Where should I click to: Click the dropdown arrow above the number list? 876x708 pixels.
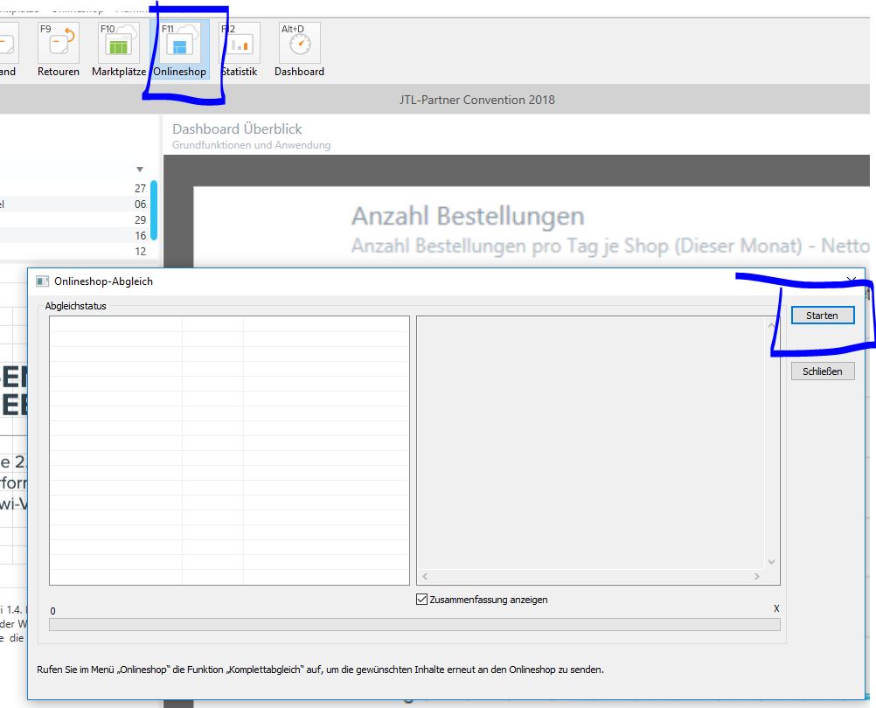tap(140, 170)
